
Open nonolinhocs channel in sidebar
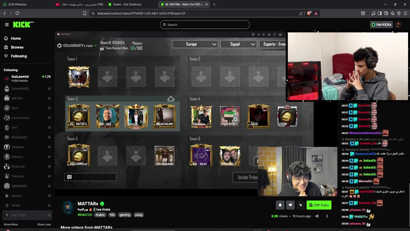pyautogui.click(x=27, y=118)
